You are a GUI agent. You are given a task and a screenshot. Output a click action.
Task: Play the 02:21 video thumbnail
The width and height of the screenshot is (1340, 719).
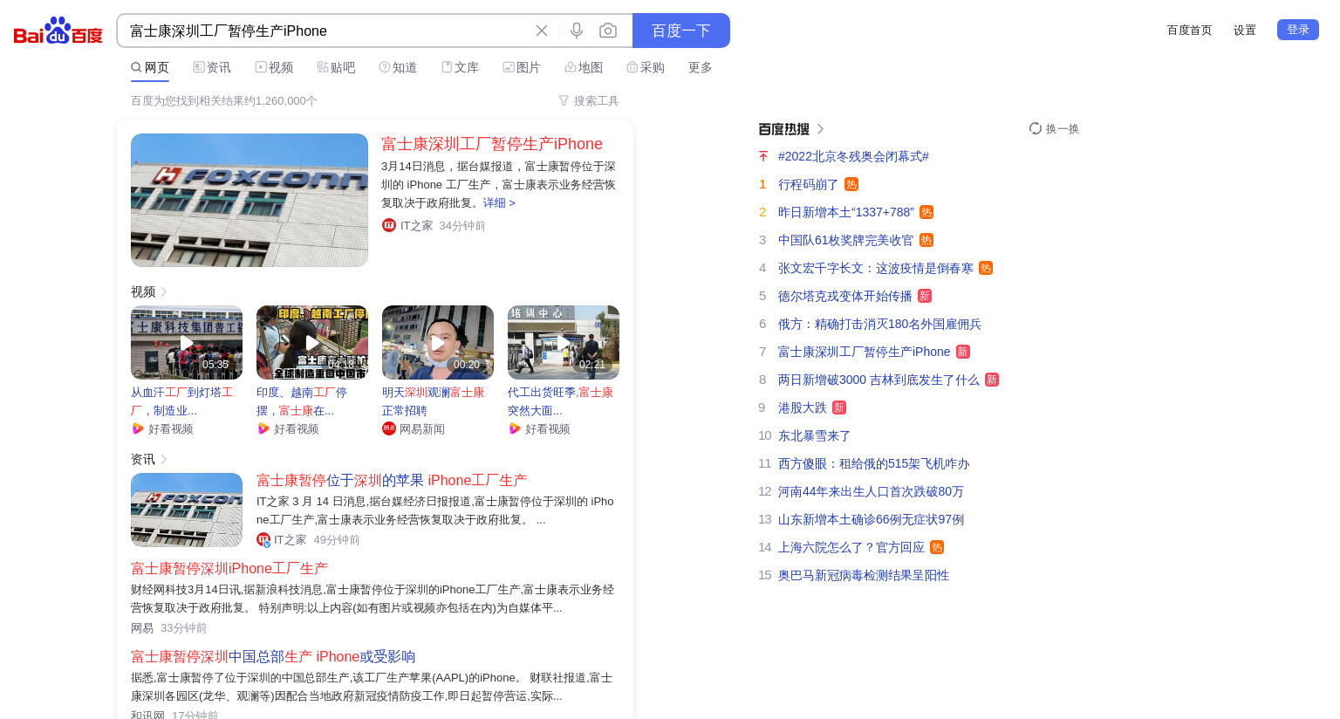pyautogui.click(x=564, y=342)
